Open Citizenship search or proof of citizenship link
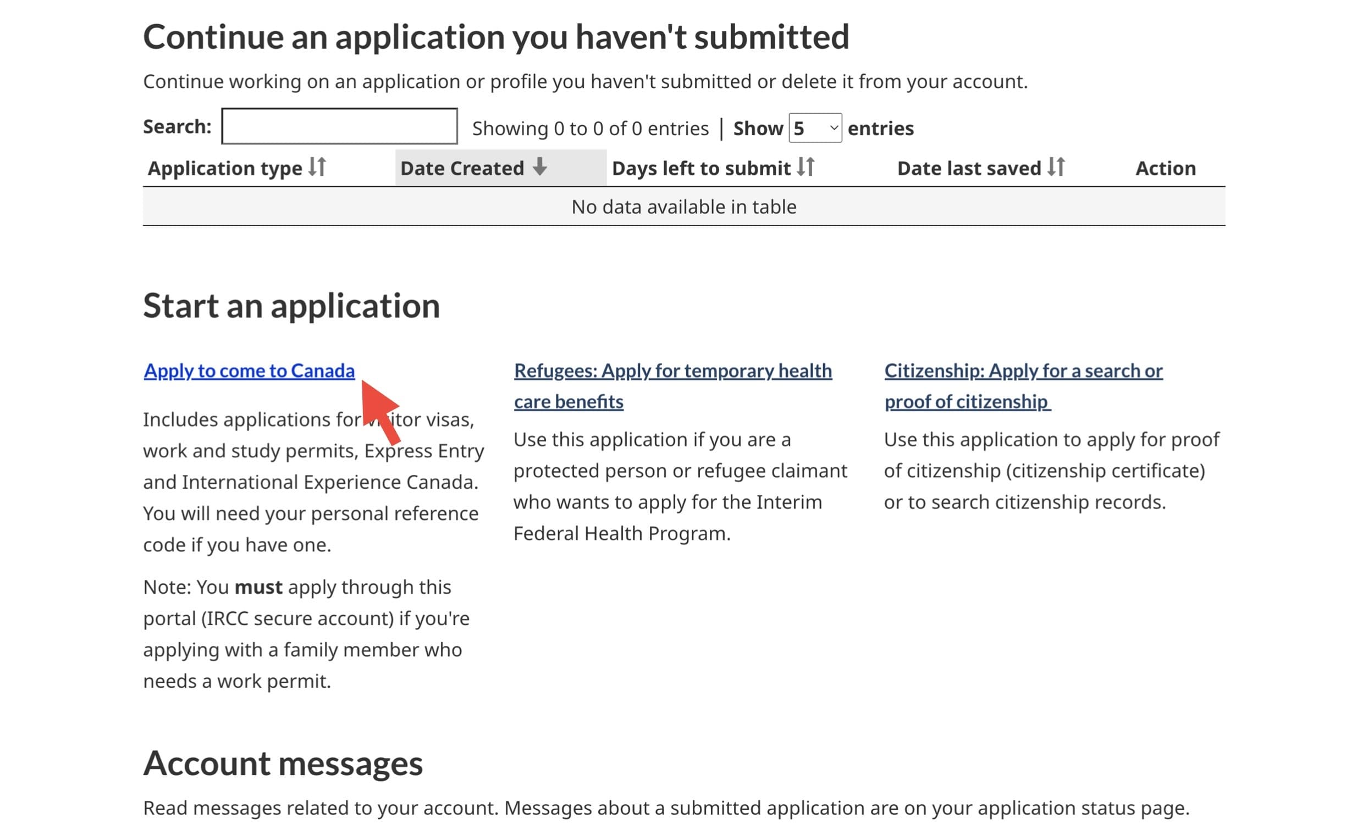 (1023, 371)
